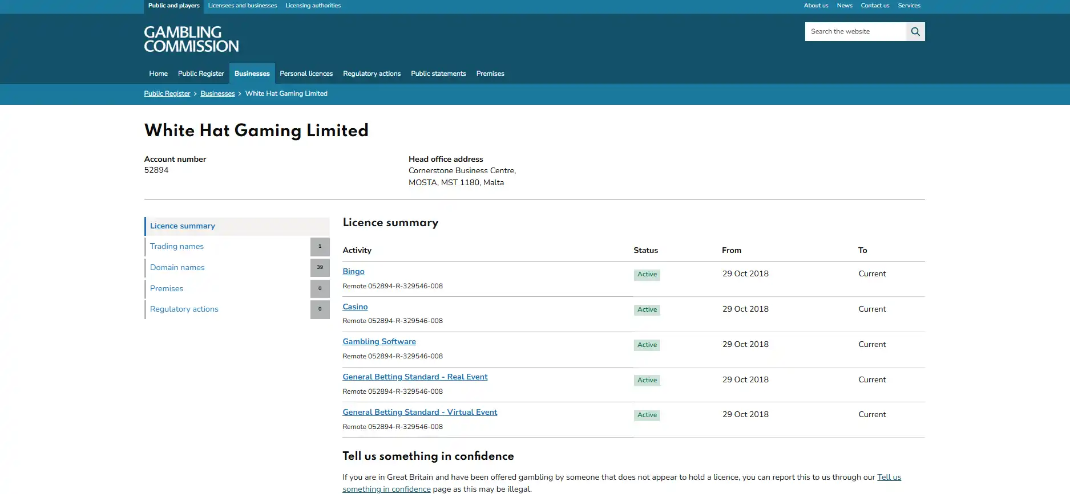Open the About us link
The image size is (1070, 494).
[x=816, y=6]
